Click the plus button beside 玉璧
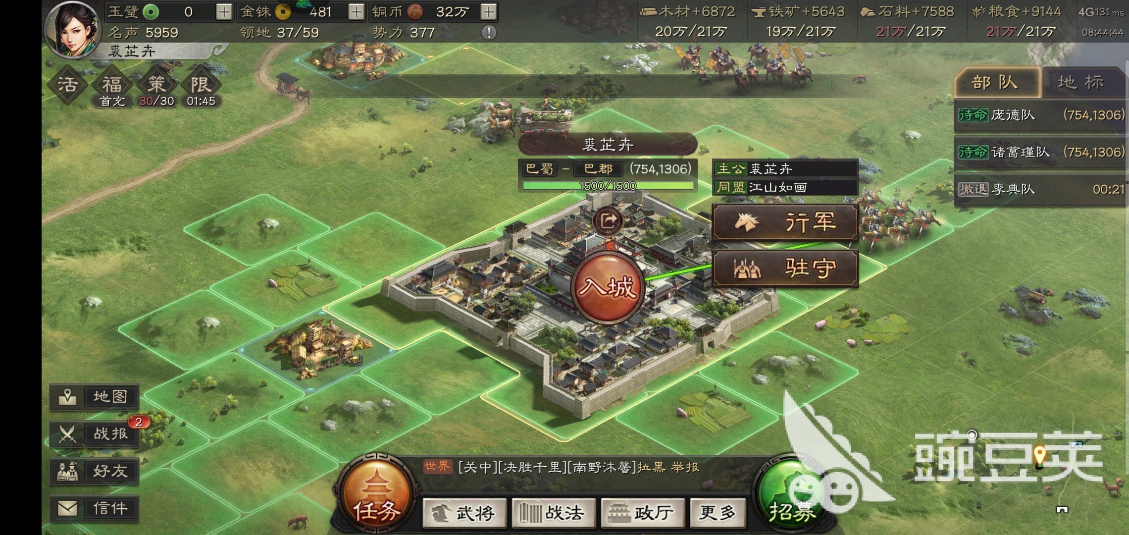 click(224, 12)
